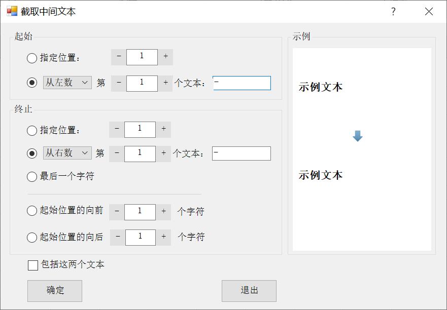The height and width of the screenshot is (310, 447).
Task: Decrease start 指定位置 value with minus
Action: (x=119, y=57)
